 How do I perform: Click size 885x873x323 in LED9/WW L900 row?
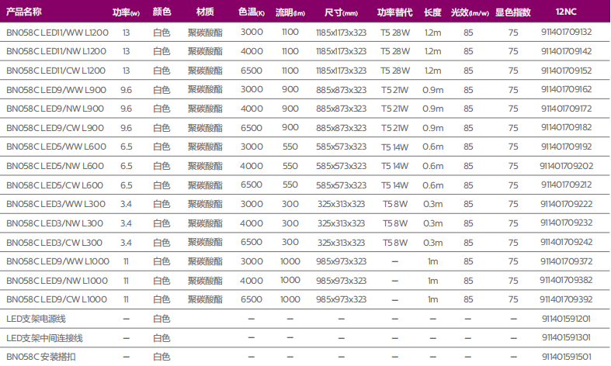click(341, 90)
